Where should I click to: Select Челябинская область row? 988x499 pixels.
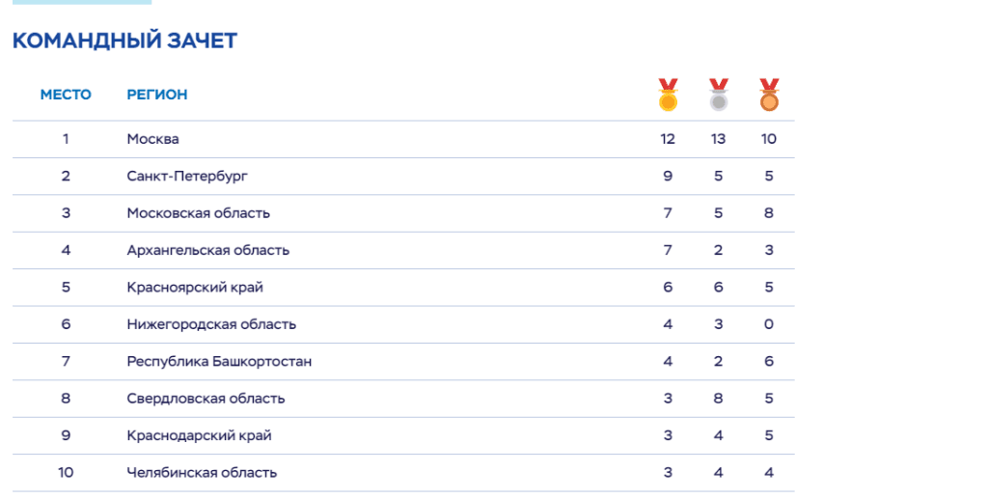tap(403, 473)
